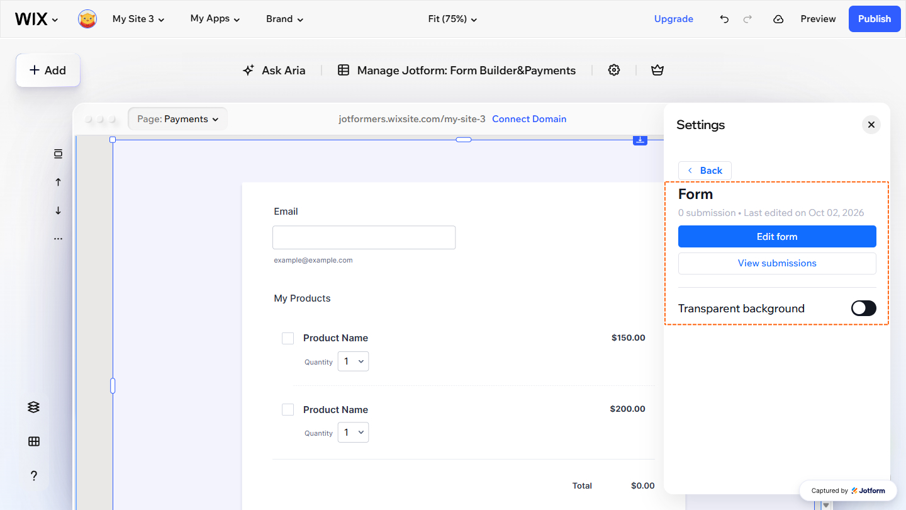Toggle the Transparent background switch
This screenshot has height=510, width=906.
(x=864, y=308)
